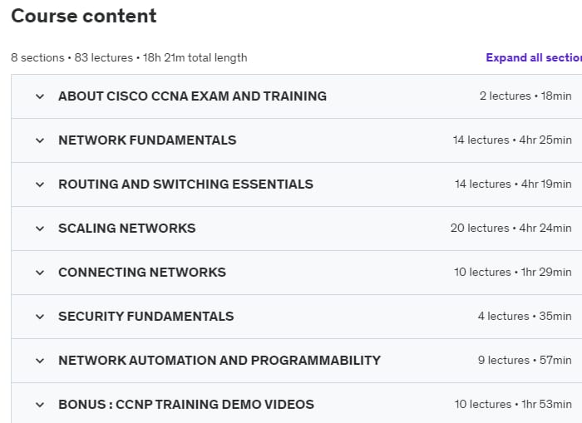Click '10 lectures • 1hr 29min' text
Image resolution: width=582 pixels, height=423 pixels.
click(x=513, y=273)
